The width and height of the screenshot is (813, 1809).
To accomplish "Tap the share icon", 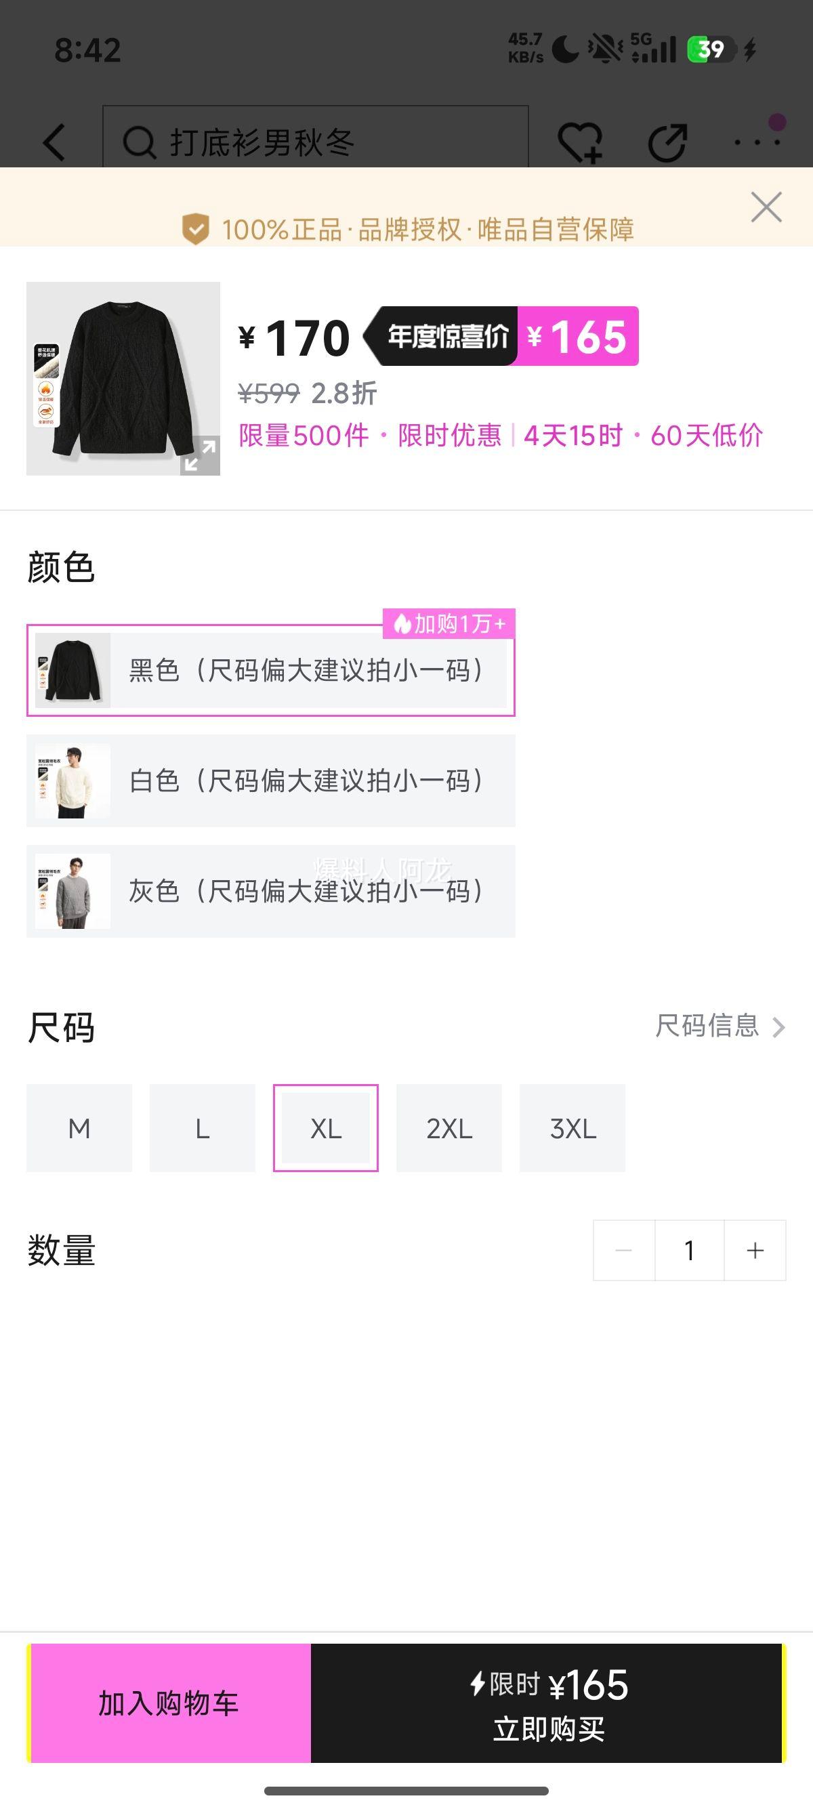I will [x=667, y=142].
